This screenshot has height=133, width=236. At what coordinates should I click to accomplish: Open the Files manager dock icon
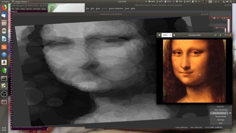4,23
